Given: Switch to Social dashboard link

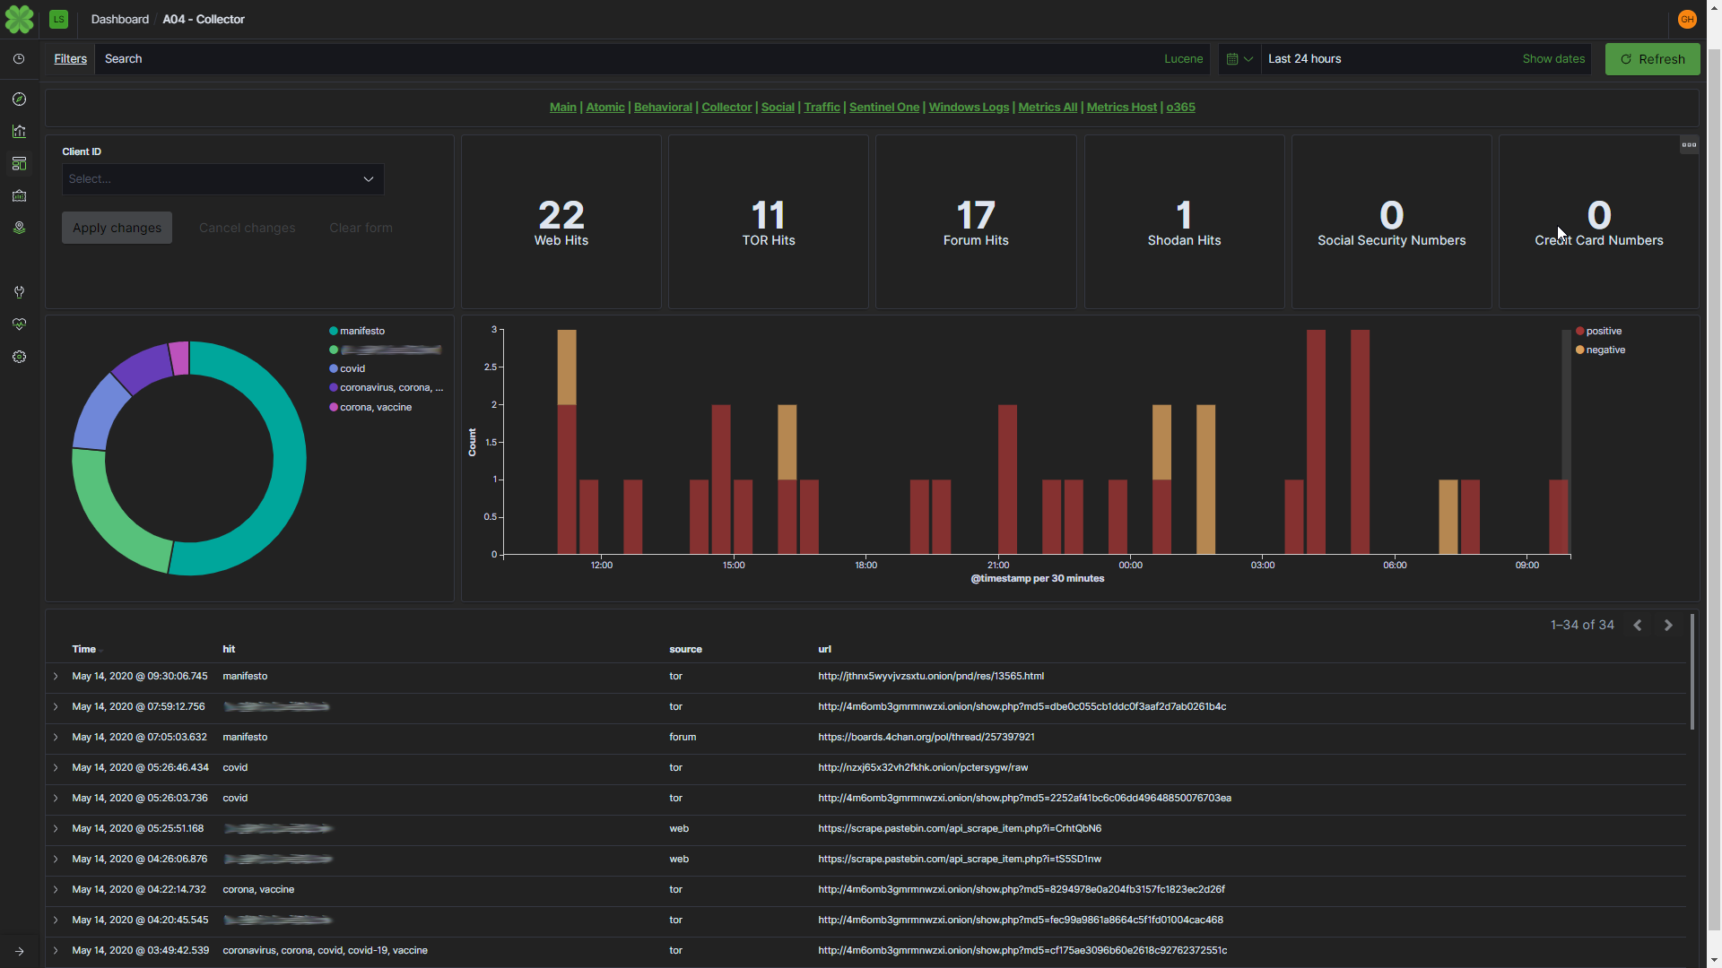Looking at the screenshot, I should (778, 108).
